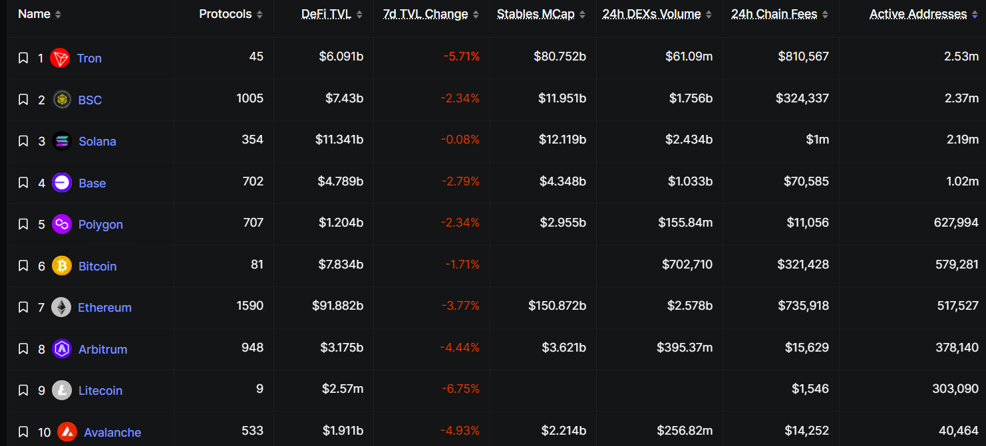
Task: Click the Polygon chain logo icon
Action: [x=62, y=225]
